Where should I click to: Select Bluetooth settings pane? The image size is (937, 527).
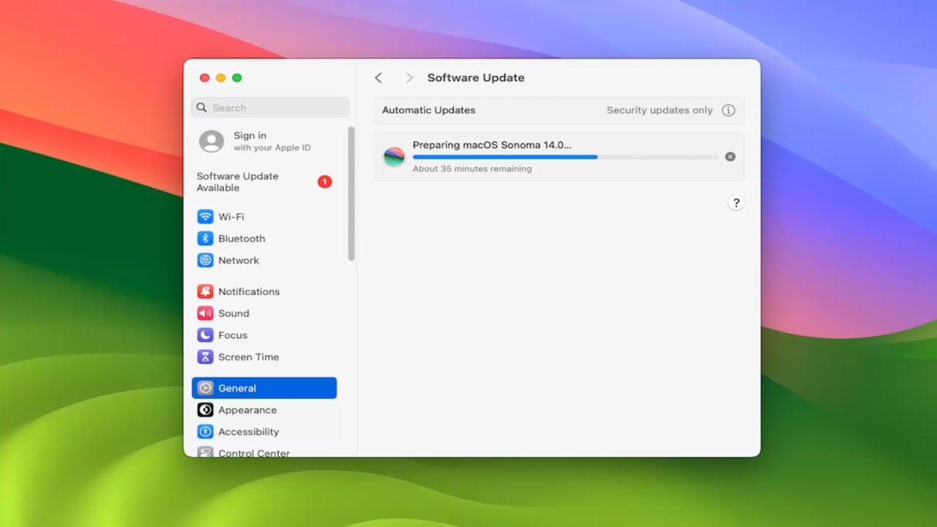[x=264, y=239]
